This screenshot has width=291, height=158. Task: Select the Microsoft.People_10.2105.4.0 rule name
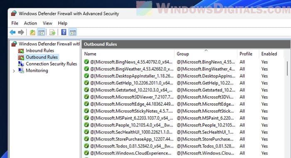132,125
